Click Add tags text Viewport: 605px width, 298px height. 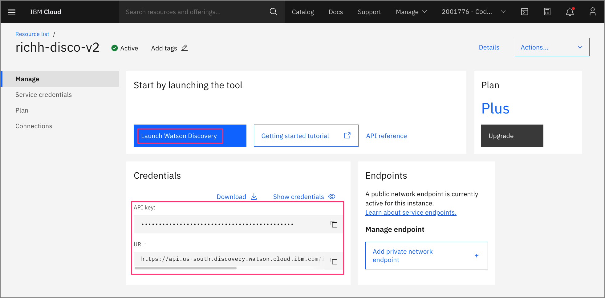click(x=164, y=48)
